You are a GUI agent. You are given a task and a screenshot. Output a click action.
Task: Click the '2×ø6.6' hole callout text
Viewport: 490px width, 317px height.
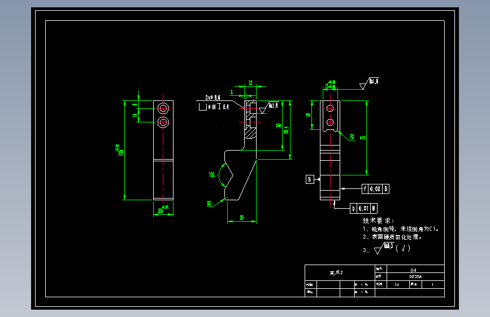pos(213,98)
